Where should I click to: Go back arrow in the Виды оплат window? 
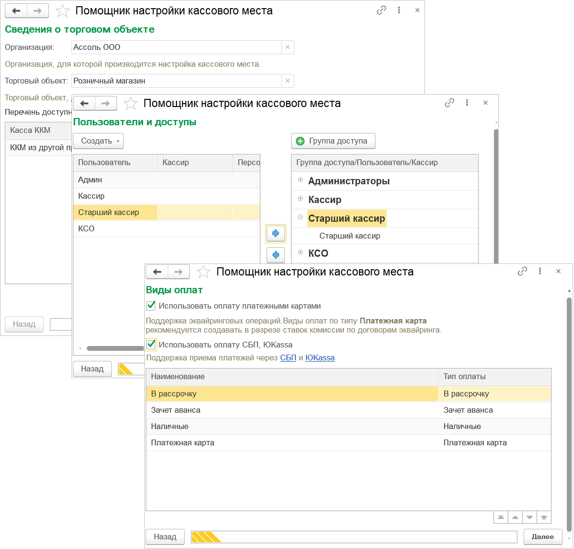tap(157, 272)
